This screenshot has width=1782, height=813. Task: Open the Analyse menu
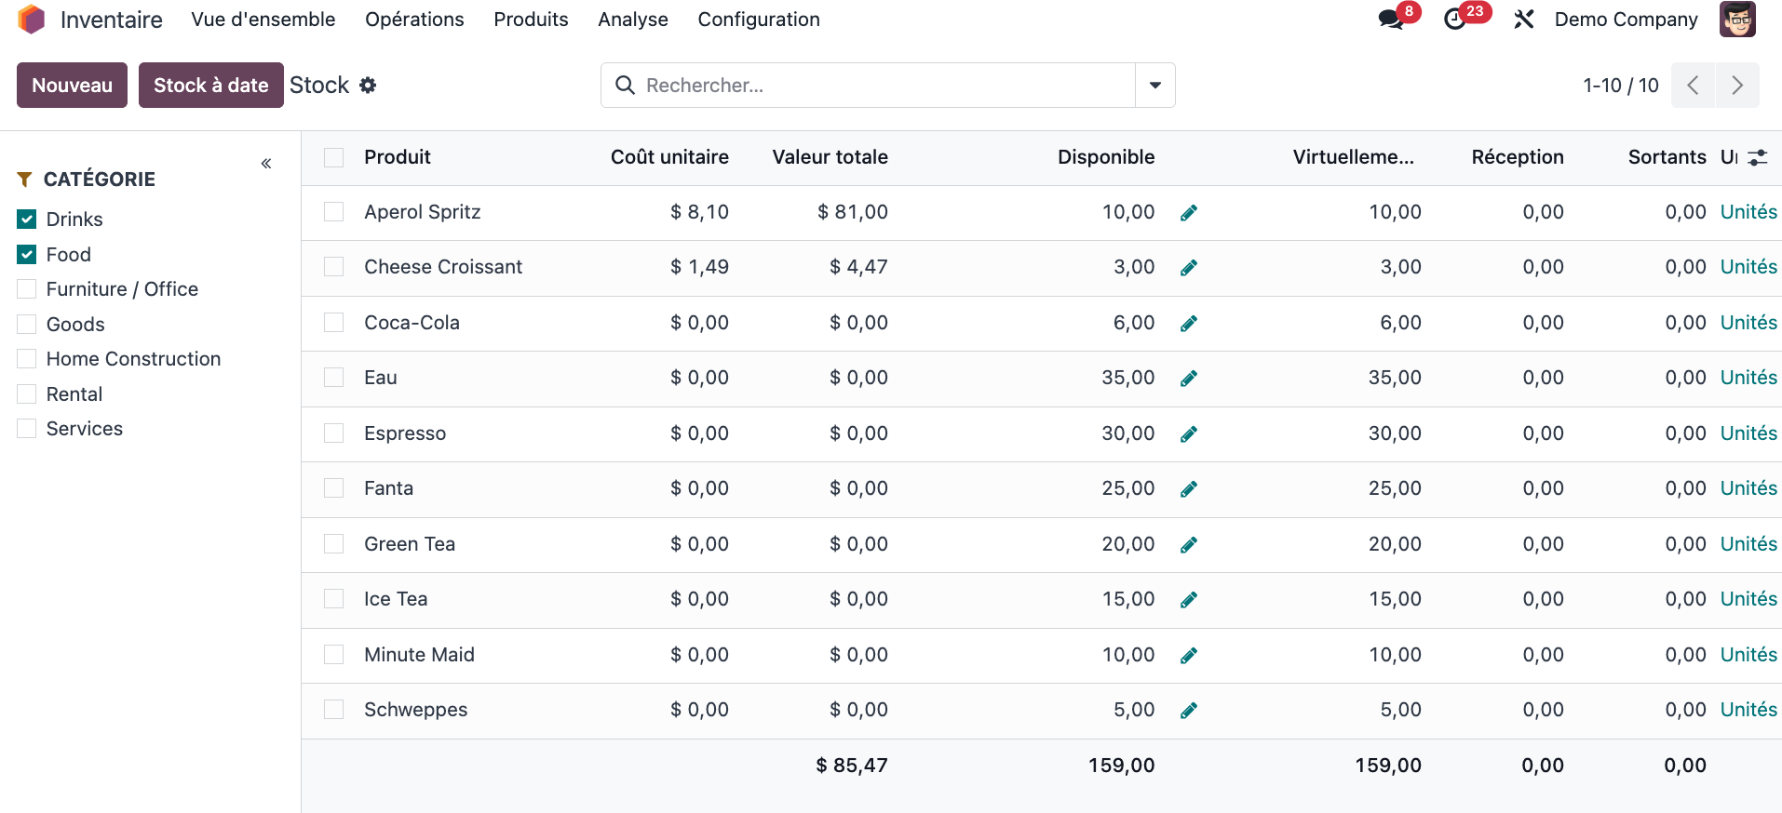[x=632, y=20]
